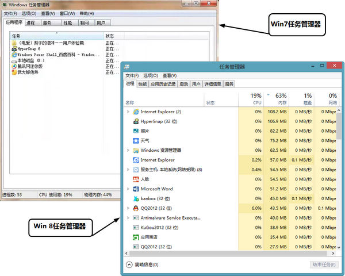
Task: Select the 照片 app icon
Action: point(136,131)
